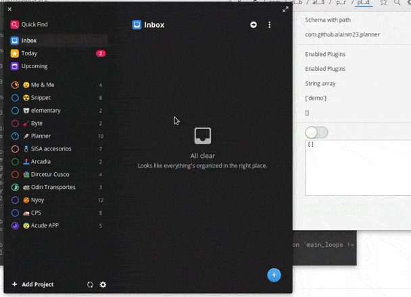
Task: Click the String array label
Action: (320, 84)
